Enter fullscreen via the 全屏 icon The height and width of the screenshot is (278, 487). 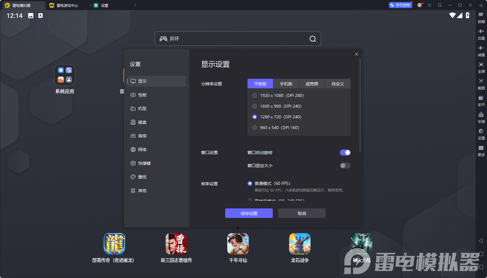point(481,67)
